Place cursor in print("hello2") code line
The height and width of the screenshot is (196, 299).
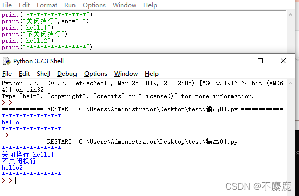(27, 41)
